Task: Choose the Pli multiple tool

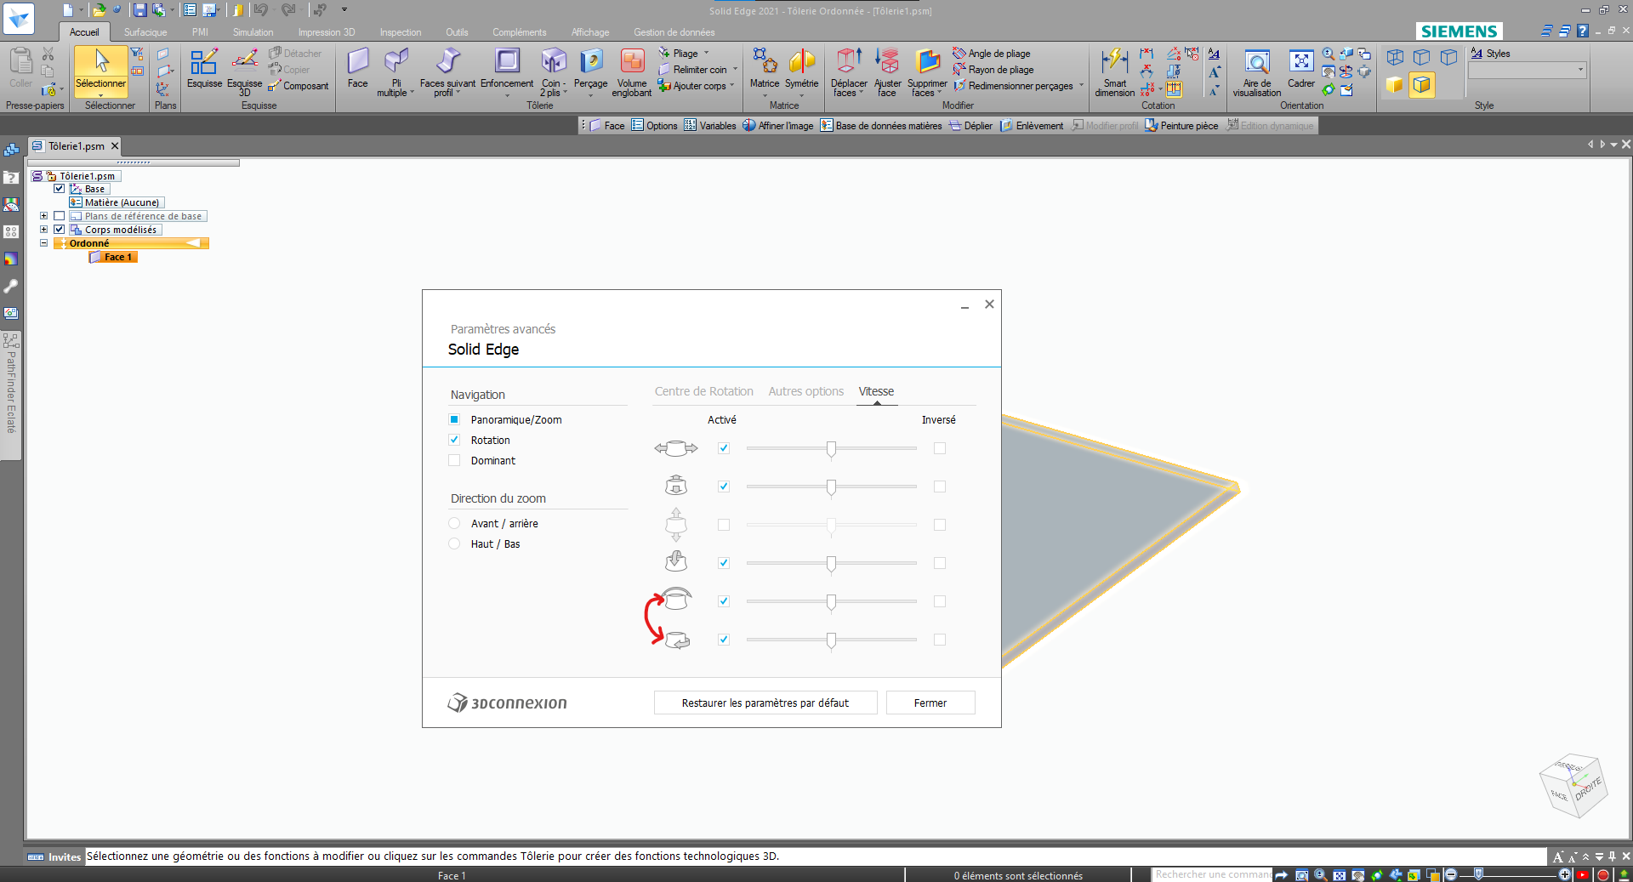Action: 395,71
